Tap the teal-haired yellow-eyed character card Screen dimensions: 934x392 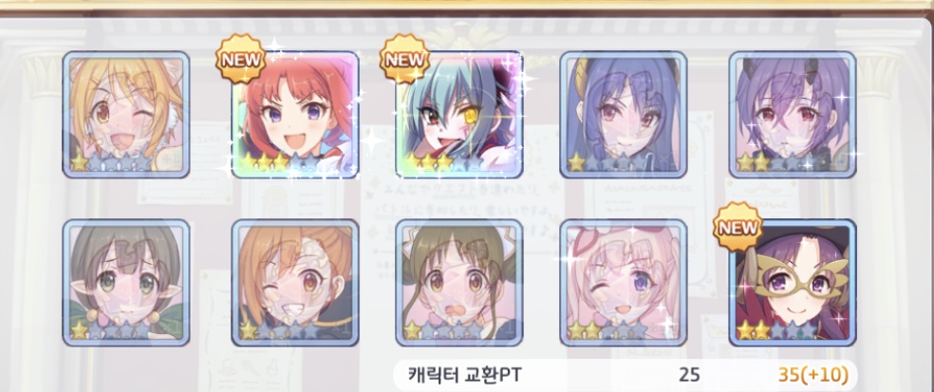[459, 115]
